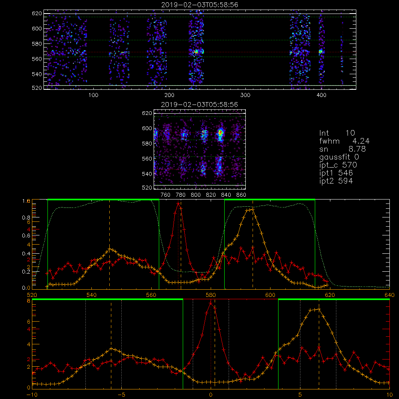Click x-axis label 620 on profile plot
The height and width of the screenshot is (399, 399).
coord(330,295)
